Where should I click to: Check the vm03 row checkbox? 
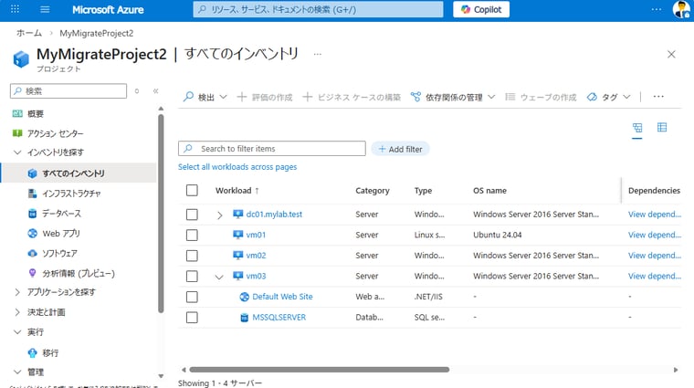point(192,277)
